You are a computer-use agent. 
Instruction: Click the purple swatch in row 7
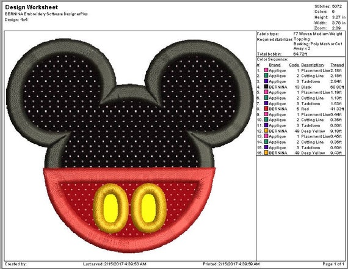point(266,103)
